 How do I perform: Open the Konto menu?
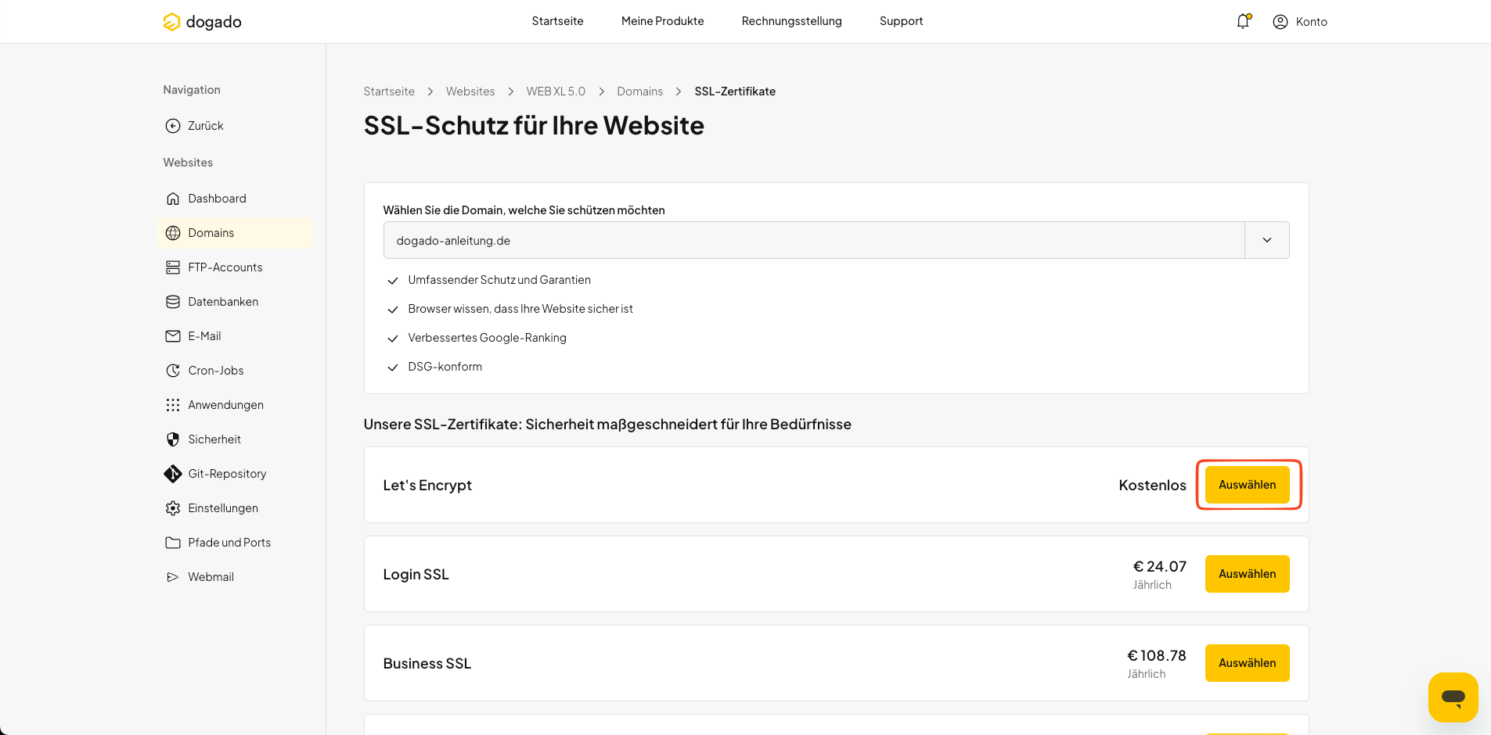coord(1300,22)
